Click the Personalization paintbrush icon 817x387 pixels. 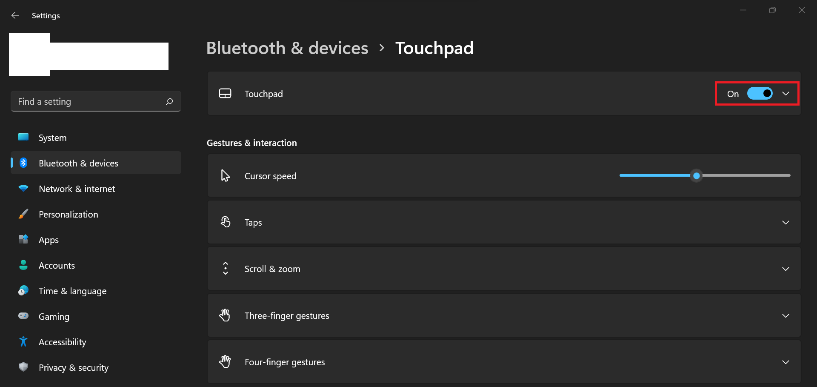(x=23, y=214)
